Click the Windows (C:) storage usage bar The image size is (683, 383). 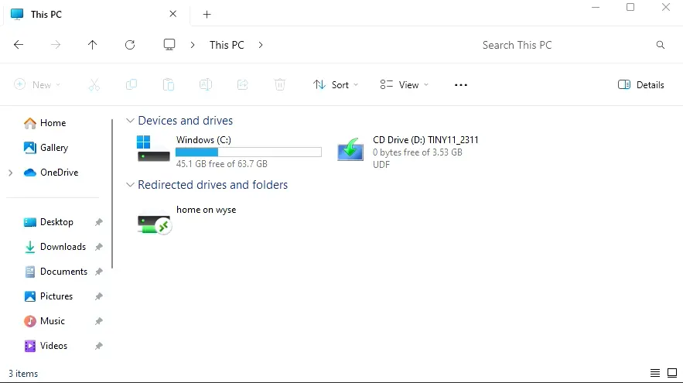(x=248, y=152)
